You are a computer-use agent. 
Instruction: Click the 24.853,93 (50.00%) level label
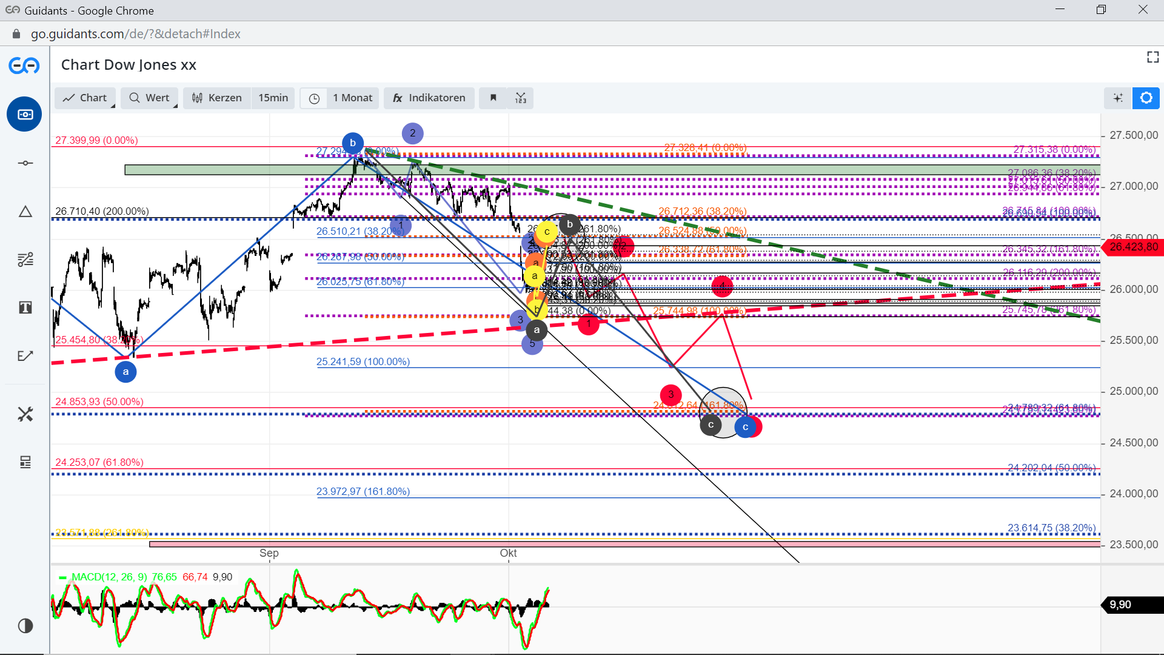point(99,401)
